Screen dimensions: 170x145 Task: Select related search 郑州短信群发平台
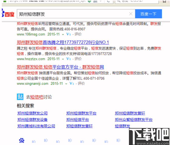[81, 113]
